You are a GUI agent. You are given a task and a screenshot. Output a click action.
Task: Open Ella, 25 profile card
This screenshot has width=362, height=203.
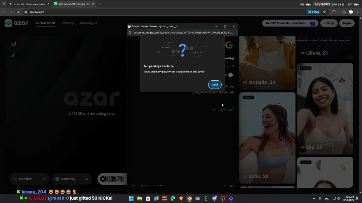325,109
